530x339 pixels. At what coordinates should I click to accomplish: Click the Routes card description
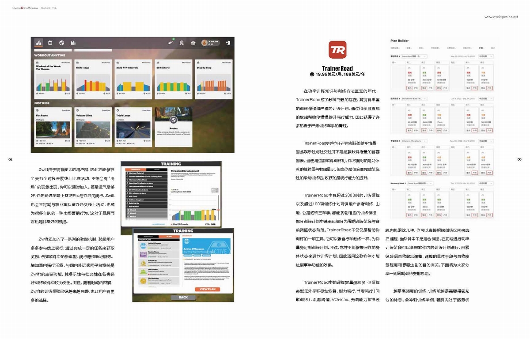pyautogui.click(x=174, y=134)
